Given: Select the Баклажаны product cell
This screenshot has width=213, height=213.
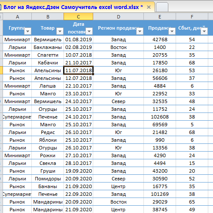Looking at the screenshot, I should point(48,47).
